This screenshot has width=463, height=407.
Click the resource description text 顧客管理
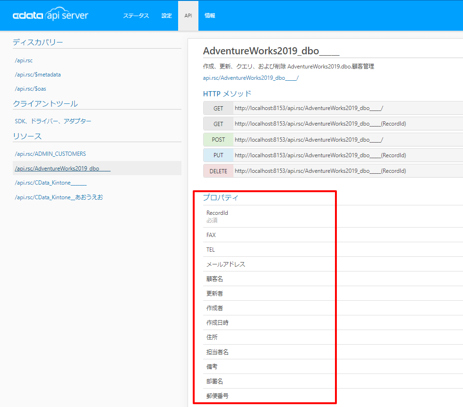363,67
